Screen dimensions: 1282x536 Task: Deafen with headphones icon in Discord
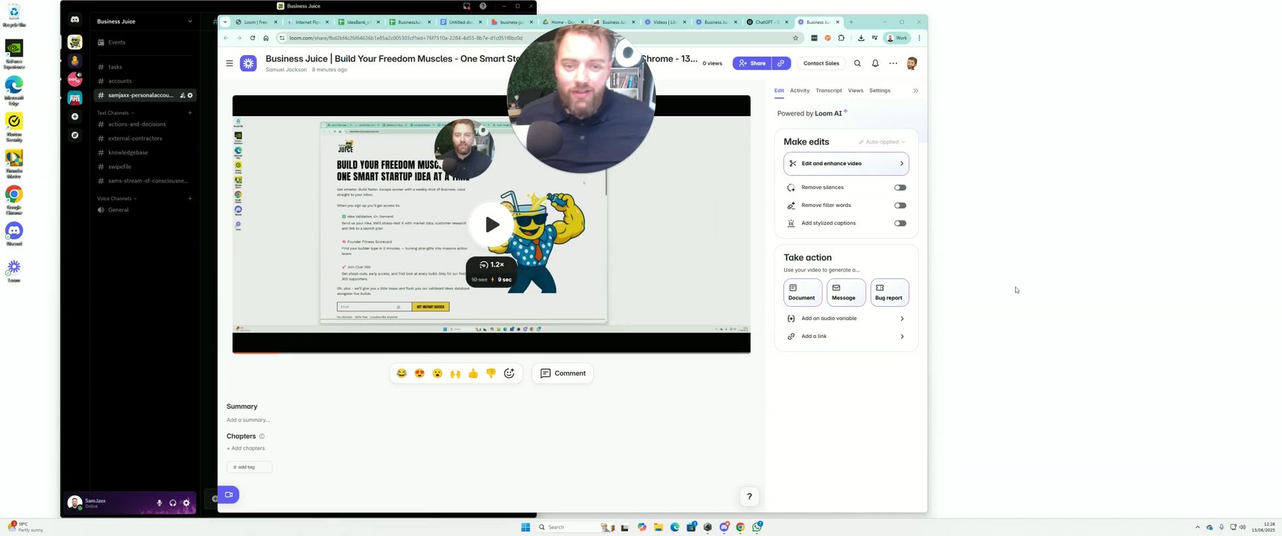click(x=173, y=503)
